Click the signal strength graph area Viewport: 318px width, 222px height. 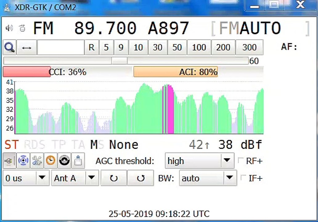(139, 108)
